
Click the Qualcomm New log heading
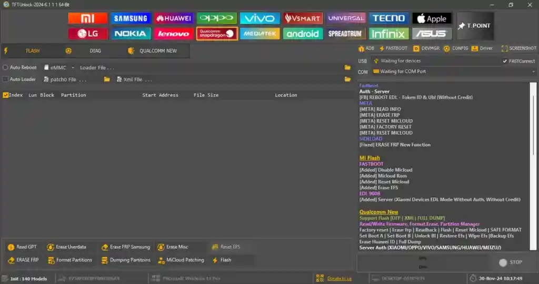pos(378,212)
